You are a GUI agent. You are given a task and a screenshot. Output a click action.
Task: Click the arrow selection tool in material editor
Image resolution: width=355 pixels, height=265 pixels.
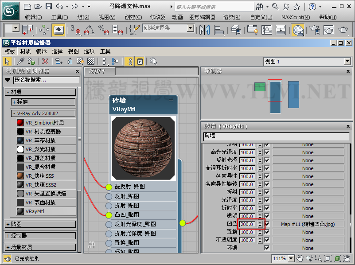pos(7,61)
